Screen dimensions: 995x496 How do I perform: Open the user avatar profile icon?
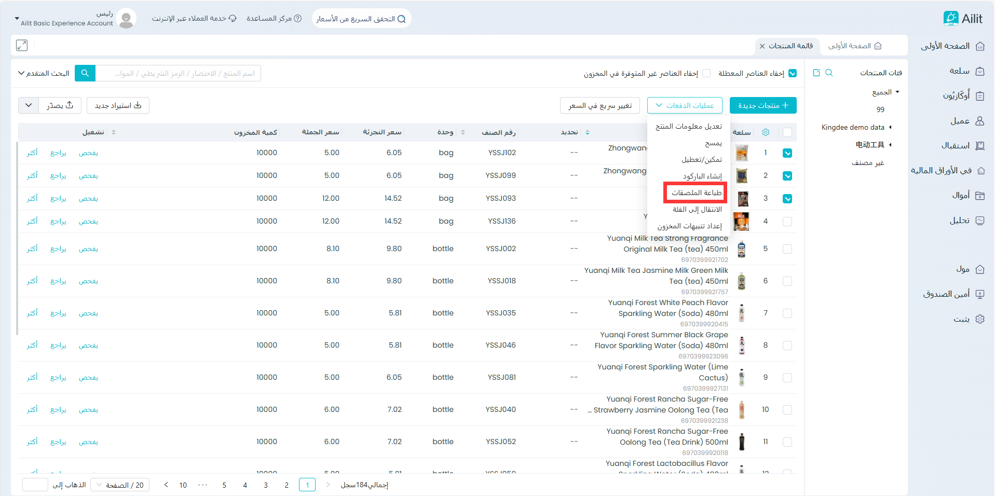(x=126, y=19)
